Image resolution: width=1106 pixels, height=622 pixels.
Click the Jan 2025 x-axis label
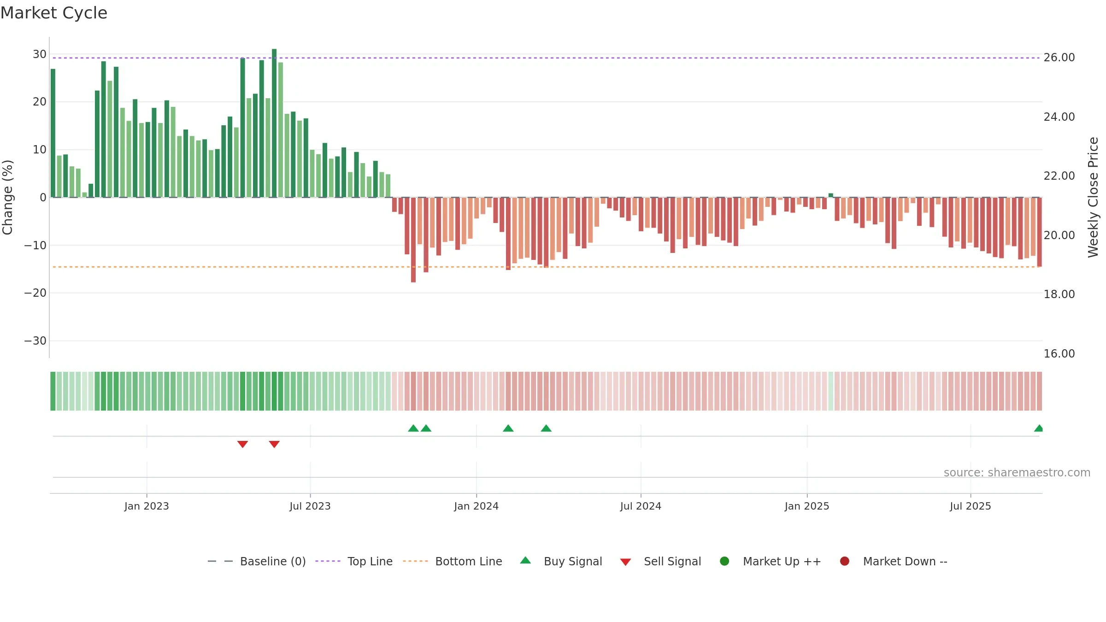807,506
